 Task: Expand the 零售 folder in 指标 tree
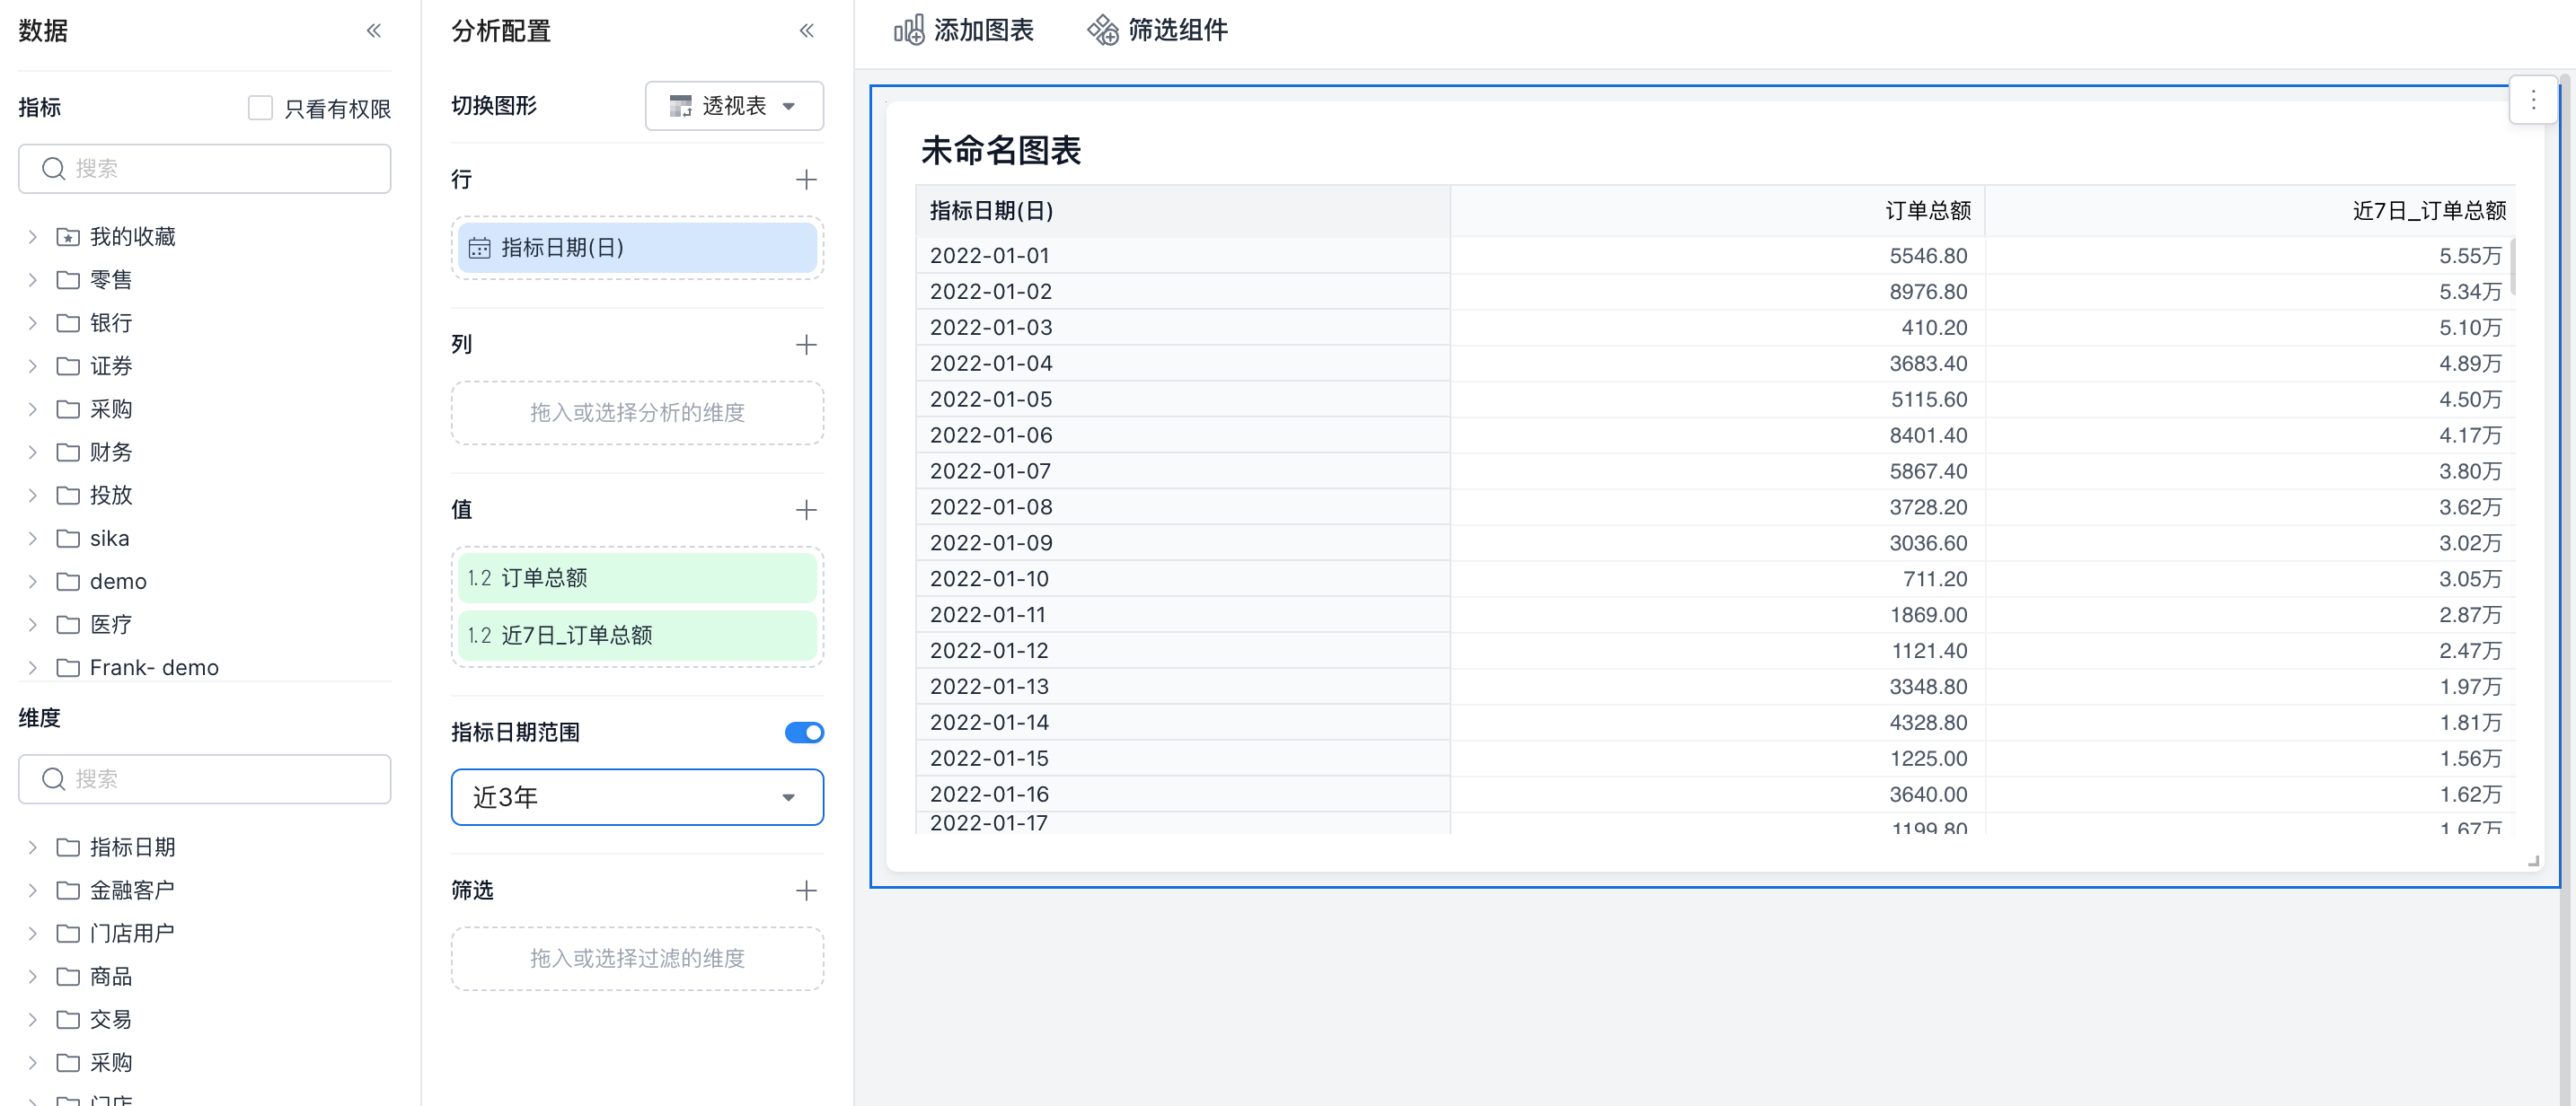coord(32,280)
